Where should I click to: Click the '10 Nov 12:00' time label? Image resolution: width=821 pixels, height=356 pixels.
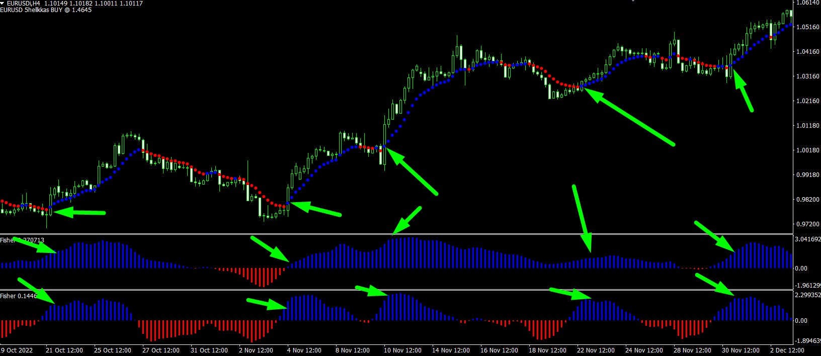pos(402,350)
